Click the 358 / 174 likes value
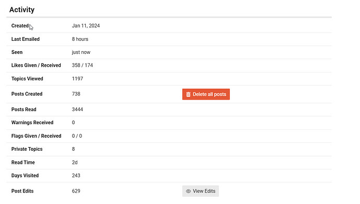360x204 pixels. coord(82,65)
